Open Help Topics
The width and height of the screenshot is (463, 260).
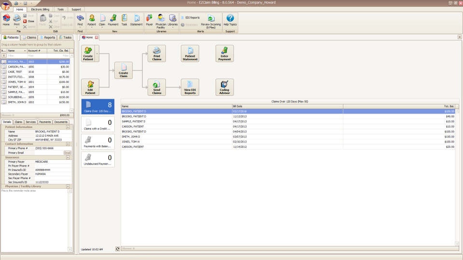[230, 19]
